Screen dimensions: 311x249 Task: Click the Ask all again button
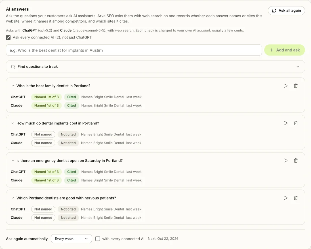[286, 10]
